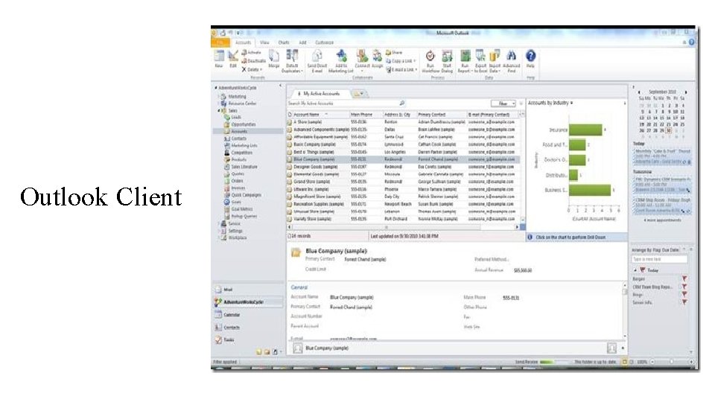Sort by the Primary Contact column header

tap(442, 115)
